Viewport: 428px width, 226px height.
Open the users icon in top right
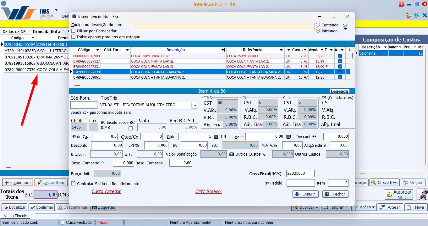(x=408, y=15)
